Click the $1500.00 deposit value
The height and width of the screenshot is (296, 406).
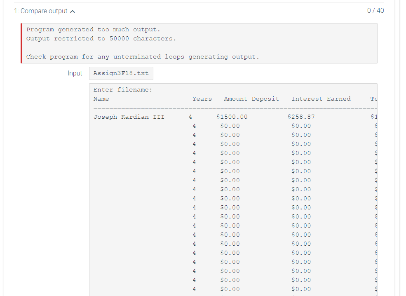tap(232, 117)
